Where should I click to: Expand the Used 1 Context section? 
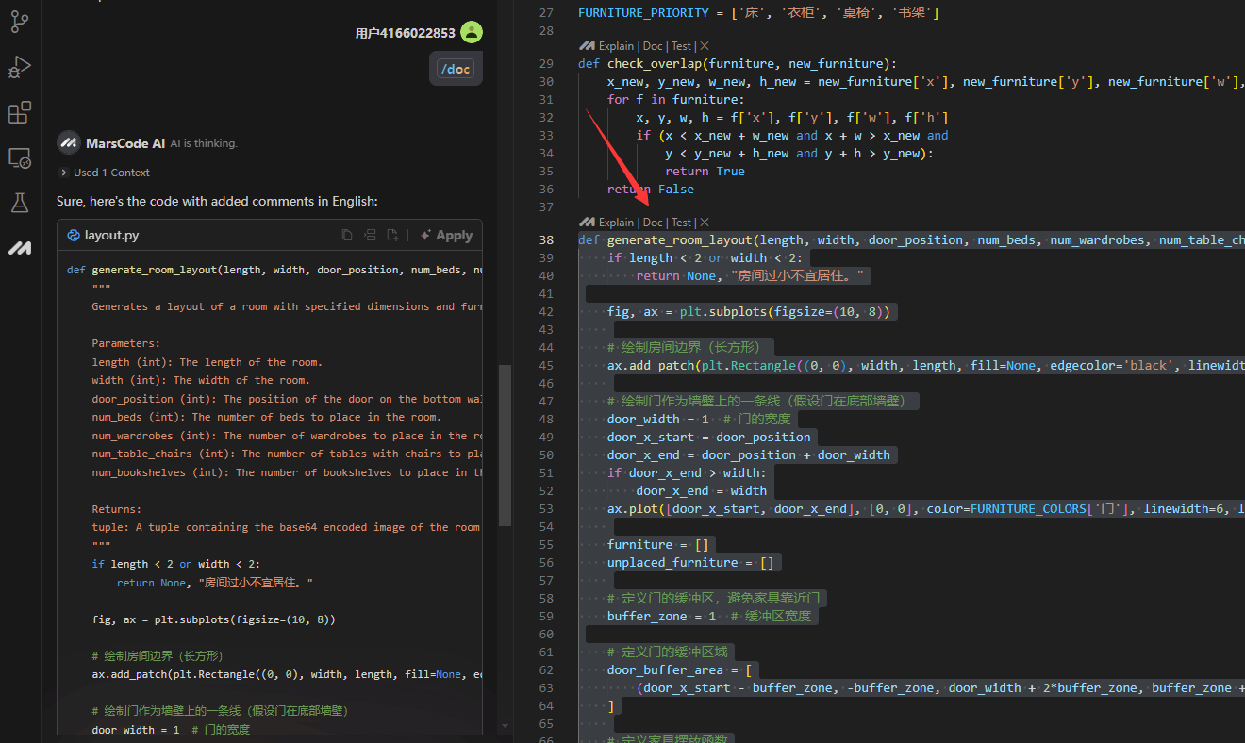point(104,173)
